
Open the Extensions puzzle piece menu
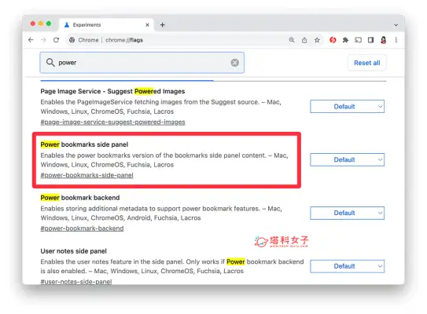[345, 40]
